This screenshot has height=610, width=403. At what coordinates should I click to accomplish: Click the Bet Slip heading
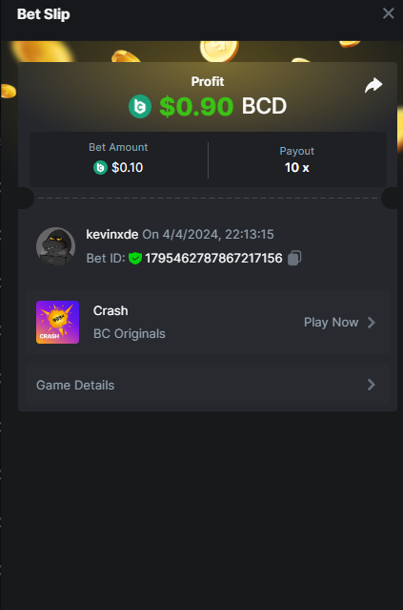[44, 14]
